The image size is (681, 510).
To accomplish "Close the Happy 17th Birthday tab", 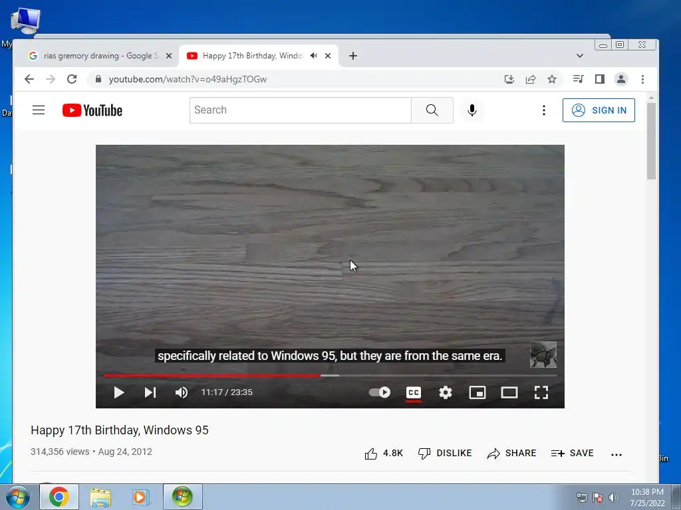I will [x=328, y=56].
